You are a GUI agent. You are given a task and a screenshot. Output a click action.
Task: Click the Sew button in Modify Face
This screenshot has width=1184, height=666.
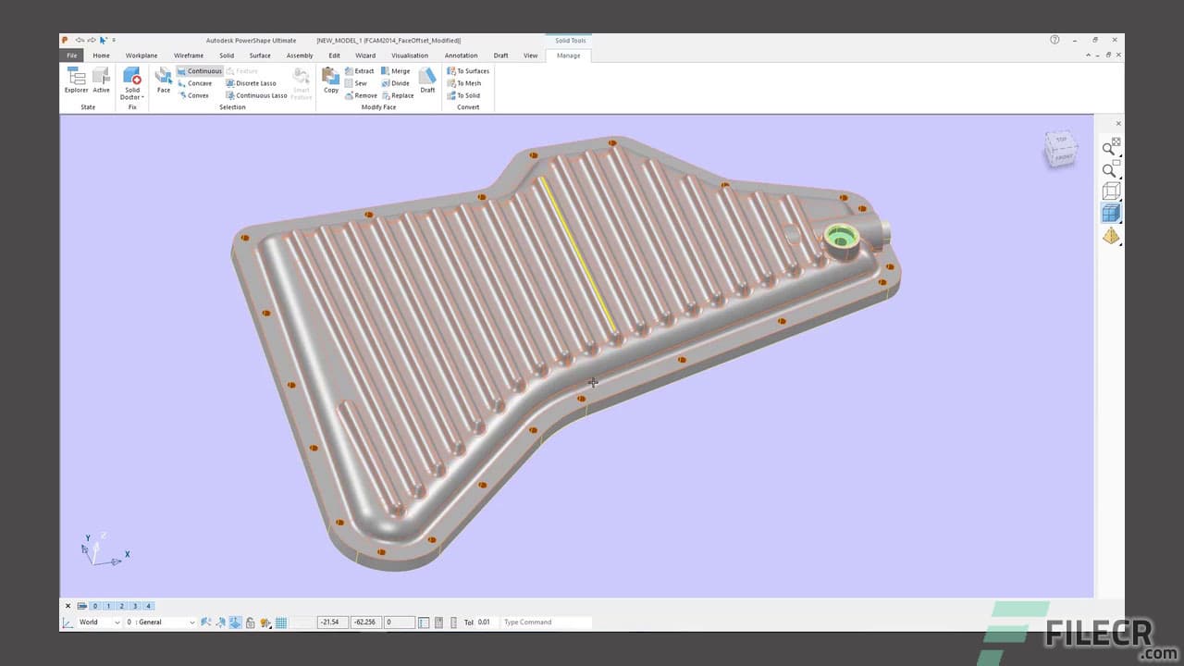[x=358, y=83]
